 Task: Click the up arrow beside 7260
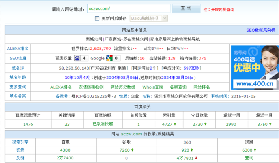[x=132, y=150]
